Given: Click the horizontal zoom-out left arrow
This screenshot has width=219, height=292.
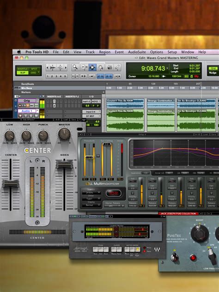Looking at the screenshot, I should (47, 68).
